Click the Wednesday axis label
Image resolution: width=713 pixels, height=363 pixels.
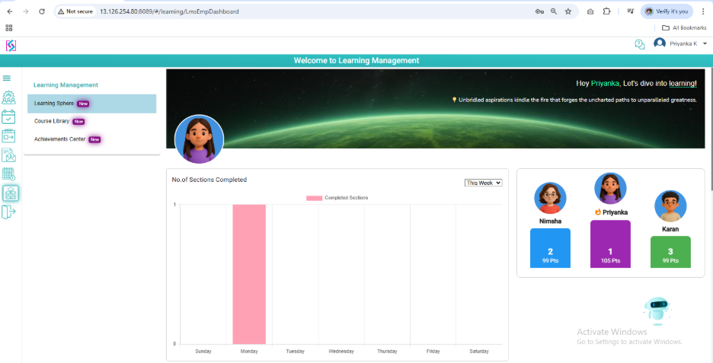pyautogui.click(x=341, y=351)
